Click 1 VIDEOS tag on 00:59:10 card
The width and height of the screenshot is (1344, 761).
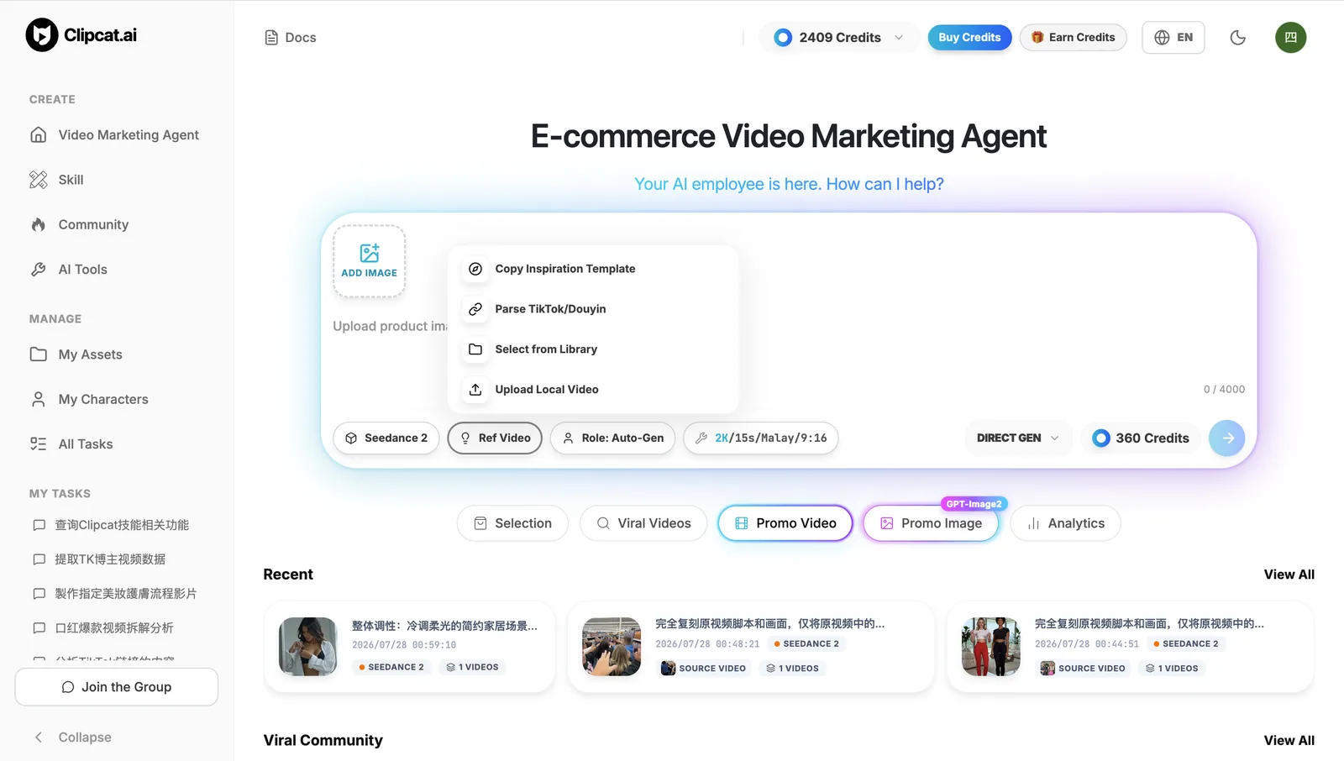click(472, 667)
